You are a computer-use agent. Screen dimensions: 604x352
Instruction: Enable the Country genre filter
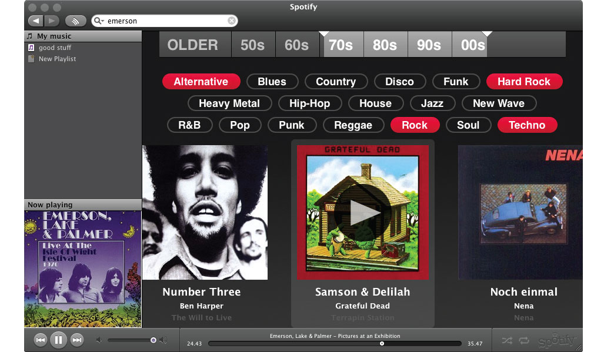tap(336, 82)
